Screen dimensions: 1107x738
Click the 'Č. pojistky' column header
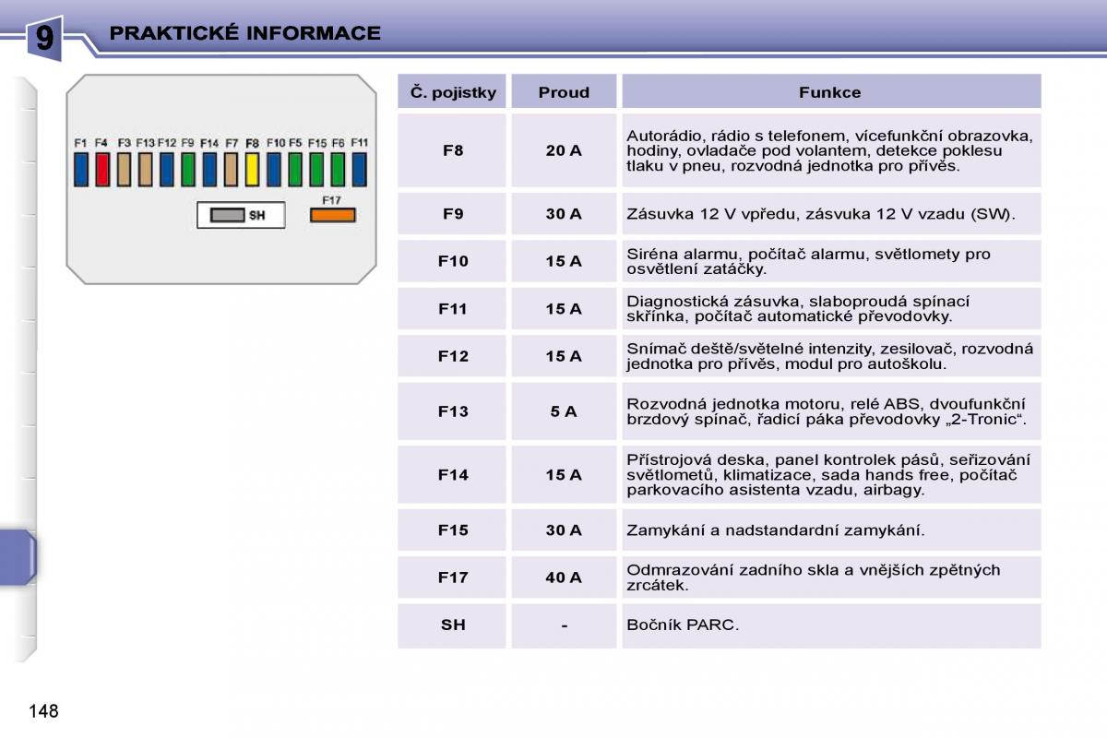pos(452,92)
